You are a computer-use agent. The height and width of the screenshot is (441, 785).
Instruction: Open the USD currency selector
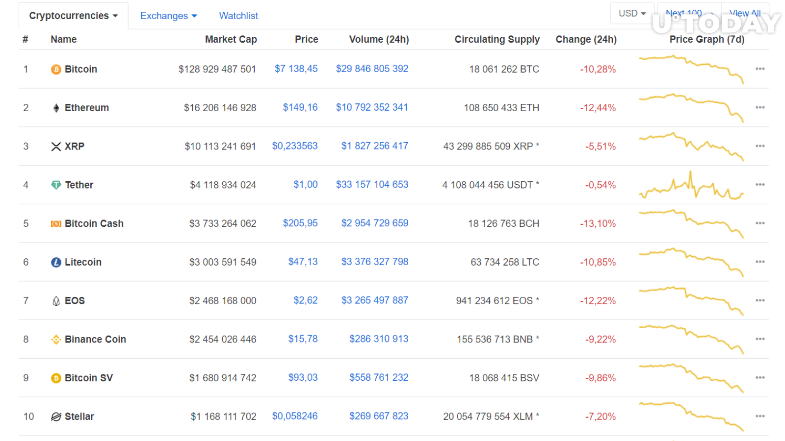coord(632,13)
